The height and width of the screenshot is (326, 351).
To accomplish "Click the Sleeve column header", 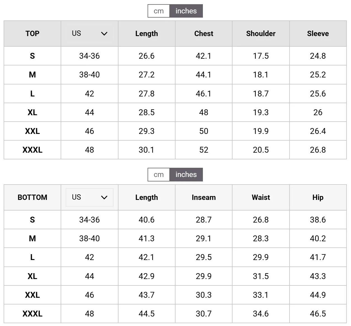I will coord(318,34).
